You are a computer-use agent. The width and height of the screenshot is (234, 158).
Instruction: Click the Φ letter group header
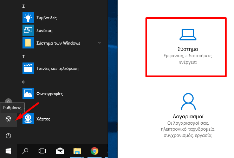(23, 81)
